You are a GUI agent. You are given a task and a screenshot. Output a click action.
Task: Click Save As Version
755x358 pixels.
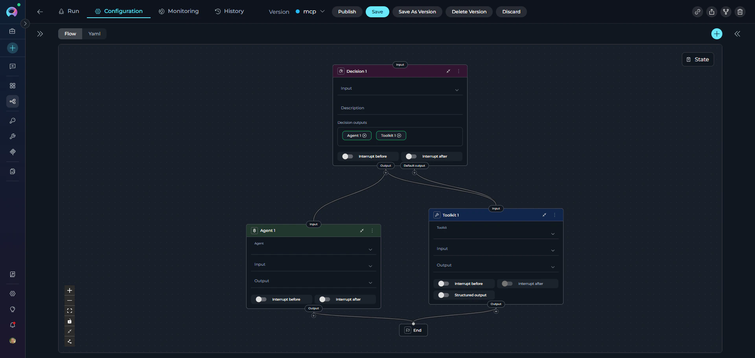[417, 12]
